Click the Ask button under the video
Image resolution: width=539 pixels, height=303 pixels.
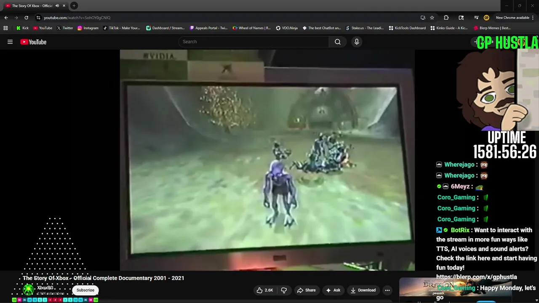coord(333,290)
